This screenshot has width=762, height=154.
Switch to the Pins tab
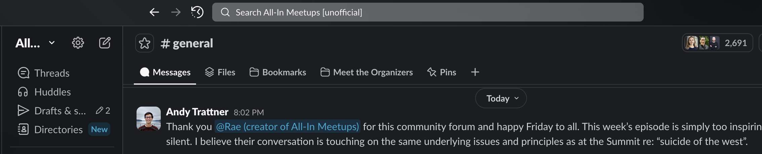(442, 72)
